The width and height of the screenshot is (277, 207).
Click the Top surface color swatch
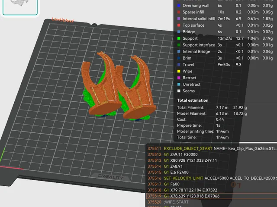179,25
